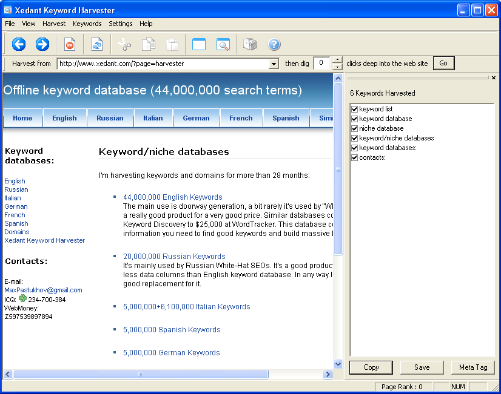Click the Back arrow toolbar icon
The image size is (501, 394).
click(x=19, y=44)
